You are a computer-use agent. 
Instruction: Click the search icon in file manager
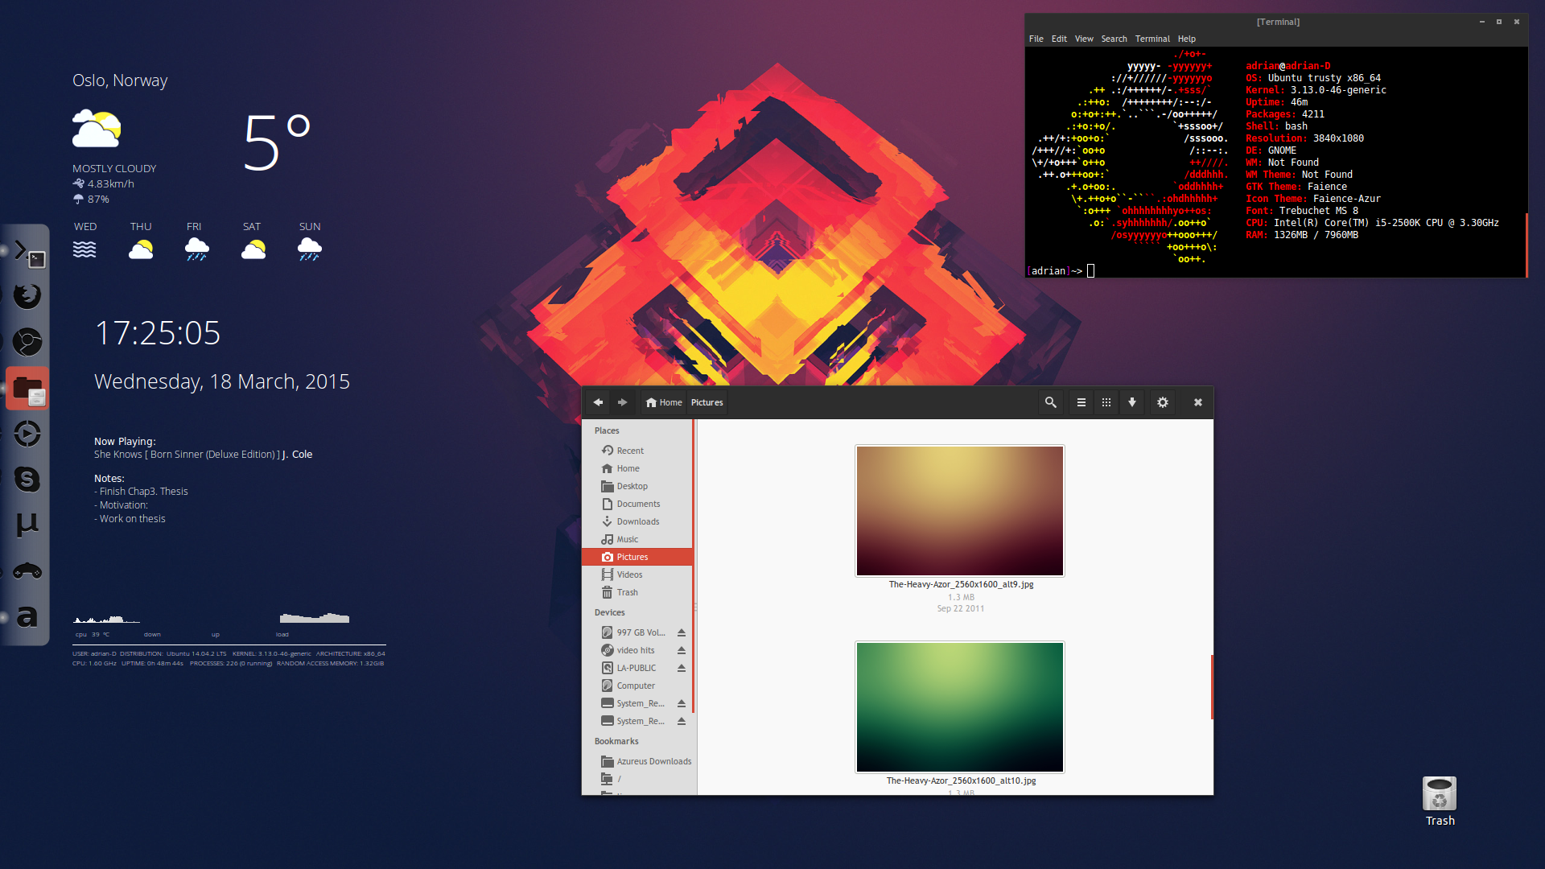coord(1050,402)
